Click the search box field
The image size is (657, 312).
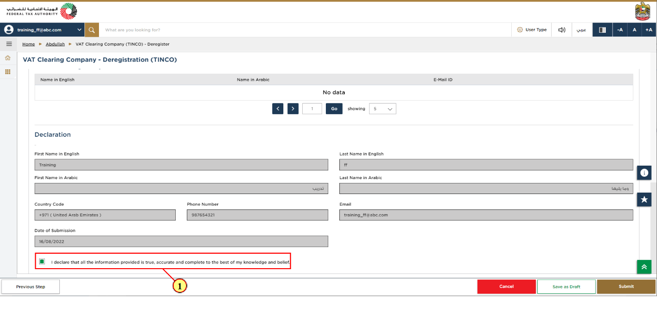[305, 30]
